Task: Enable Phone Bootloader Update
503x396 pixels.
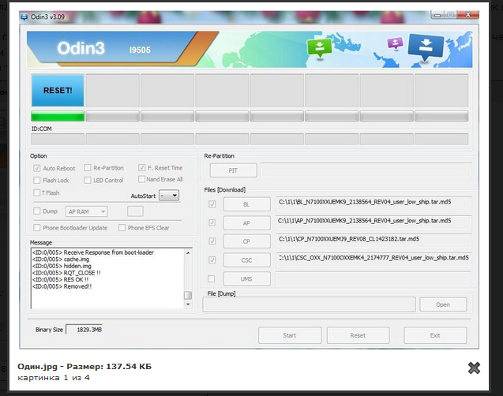Action: pos(37,227)
